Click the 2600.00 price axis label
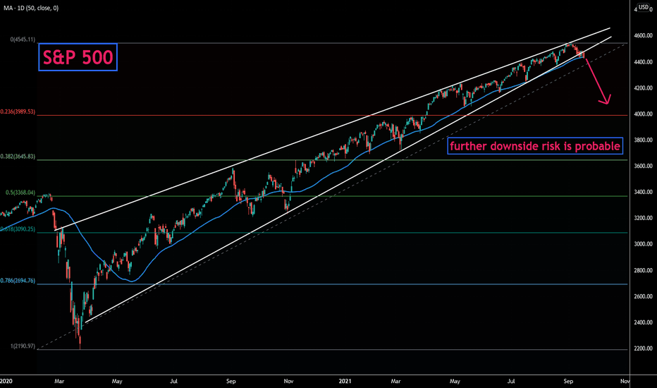The image size is (657, 388). click(643, 296)
